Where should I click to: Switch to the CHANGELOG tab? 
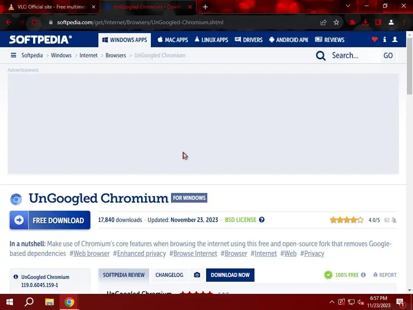click(x=169, y=275)
